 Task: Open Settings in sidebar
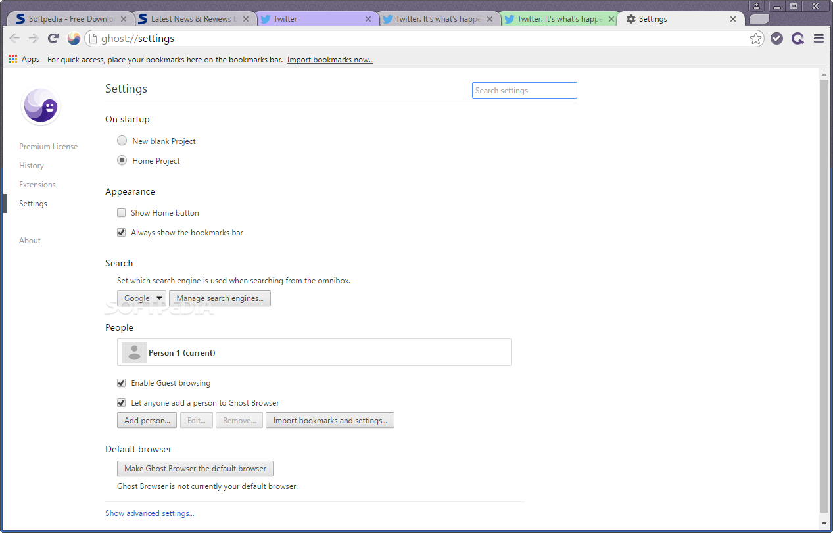coord(33,204)
